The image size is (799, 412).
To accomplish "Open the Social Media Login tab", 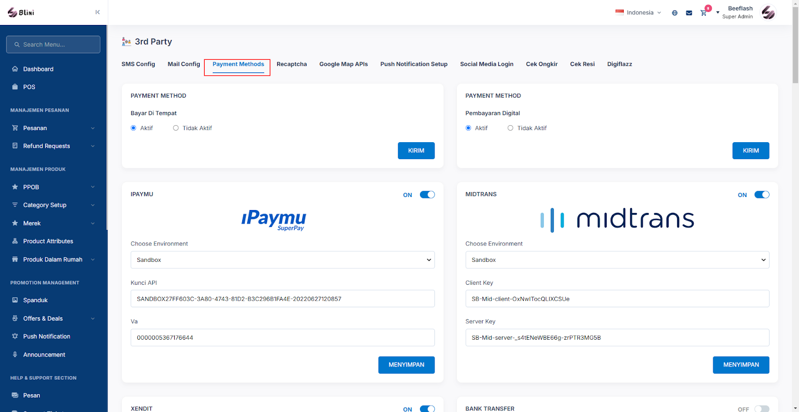I will 487,64.
